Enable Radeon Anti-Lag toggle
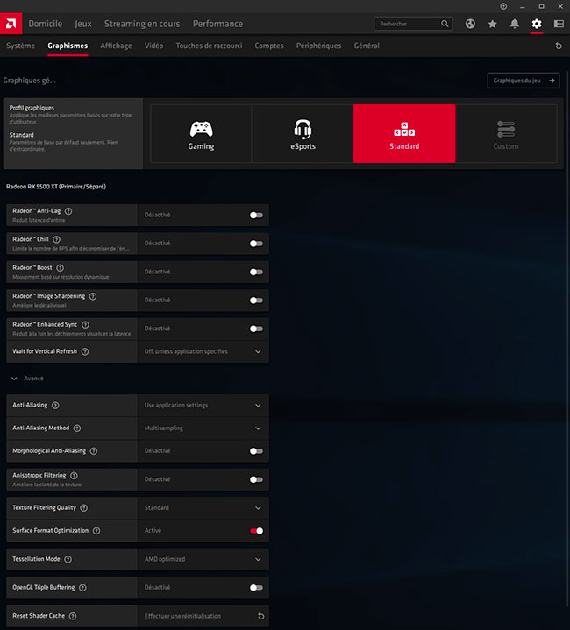 (x=256, y=215)
